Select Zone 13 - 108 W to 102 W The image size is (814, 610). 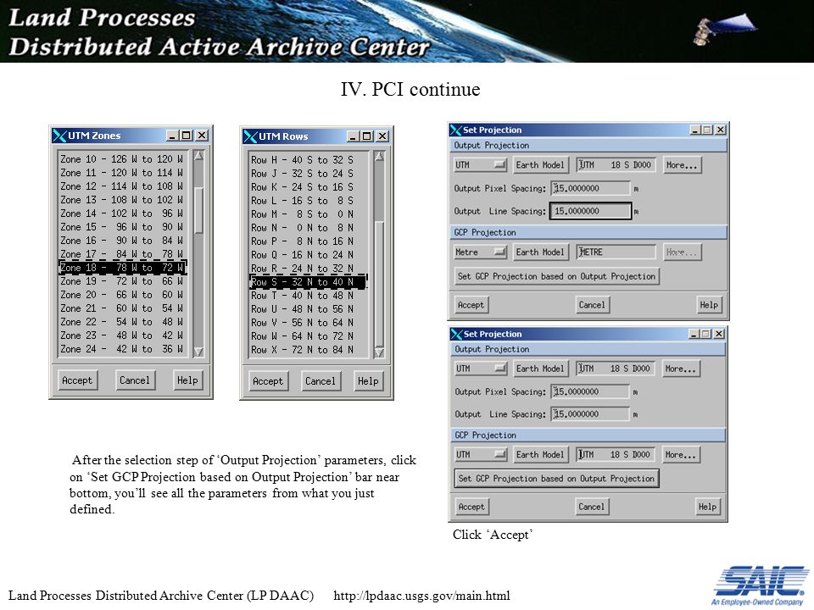(122, 200)
